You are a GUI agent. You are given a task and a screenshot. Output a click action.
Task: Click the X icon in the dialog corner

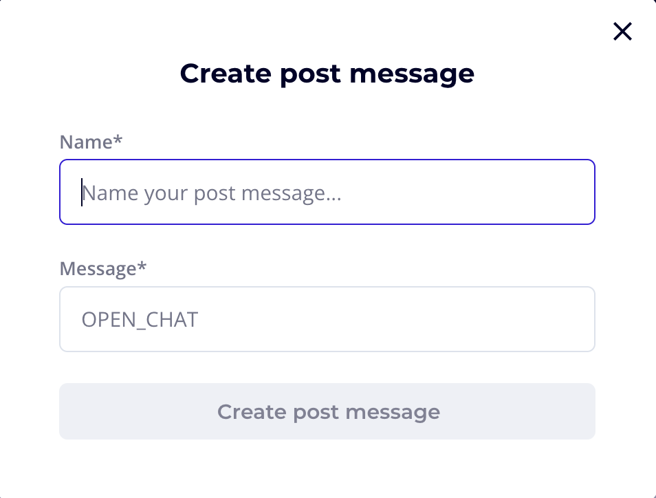(622, 31)
